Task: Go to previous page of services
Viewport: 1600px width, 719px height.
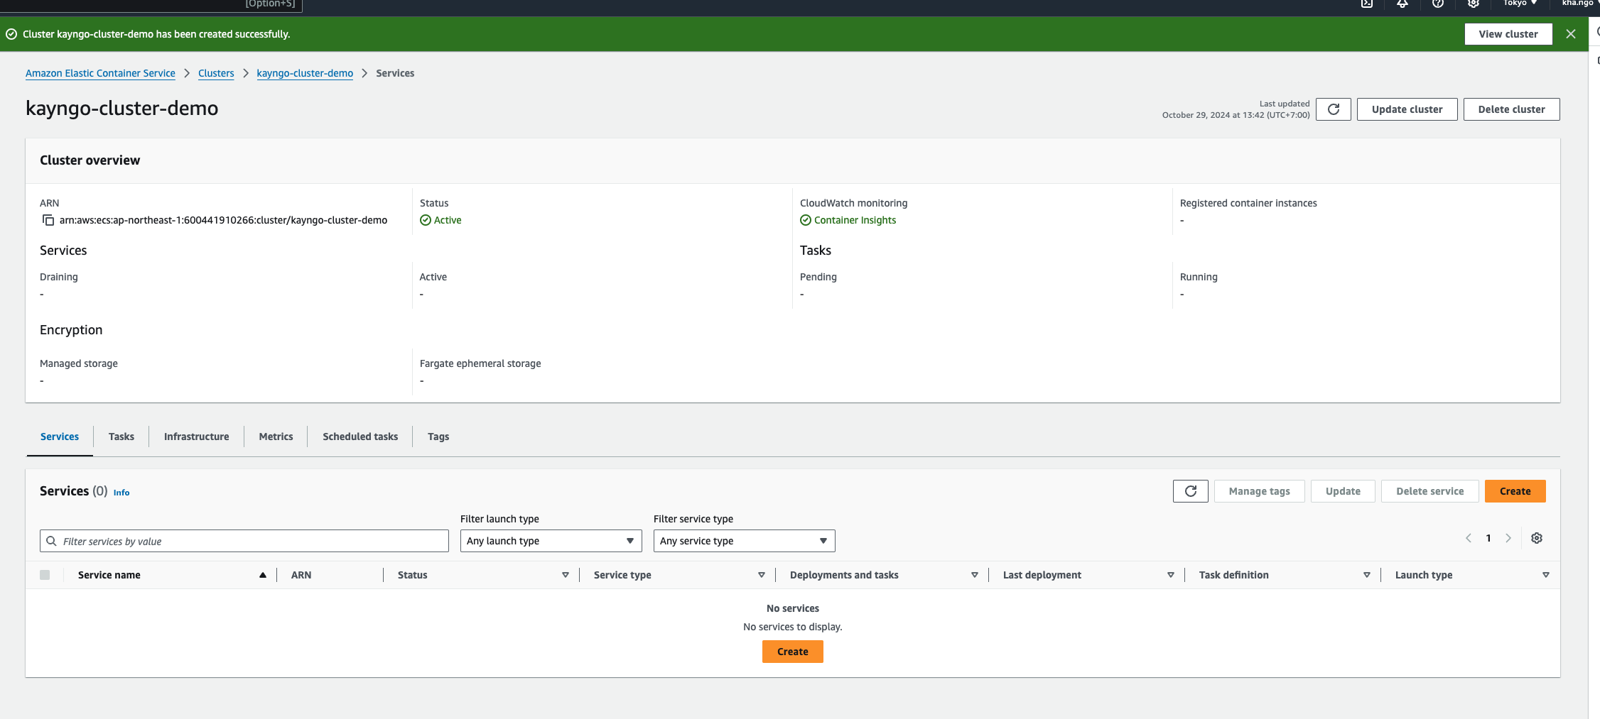Action: 1469,538
